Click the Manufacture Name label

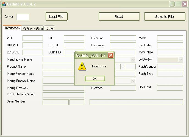(x=20, y=59)
